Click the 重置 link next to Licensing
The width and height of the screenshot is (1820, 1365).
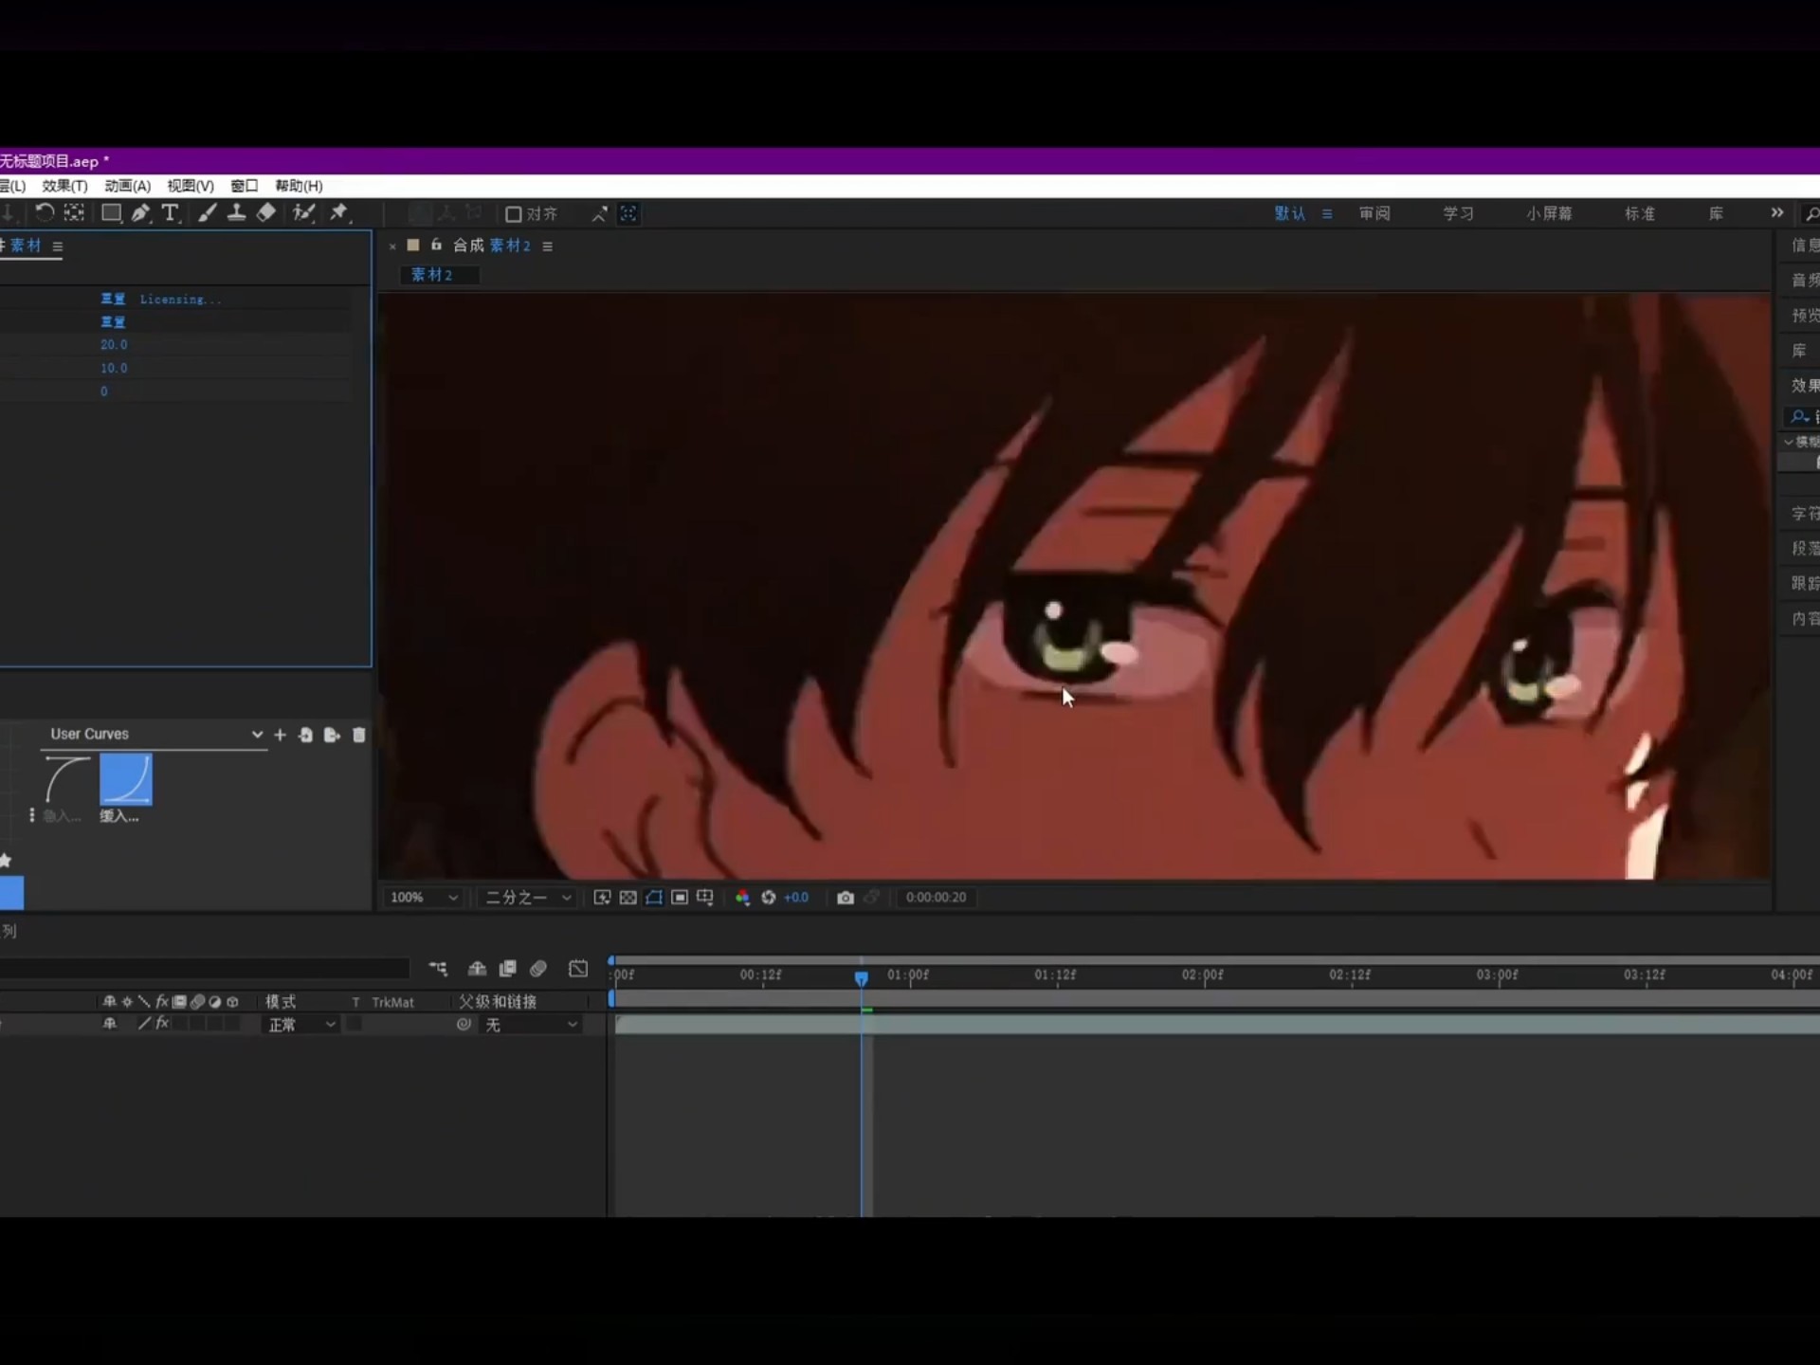pos(113,299)
